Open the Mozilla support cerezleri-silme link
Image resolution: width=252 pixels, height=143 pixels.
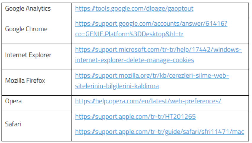coord(152,76)
